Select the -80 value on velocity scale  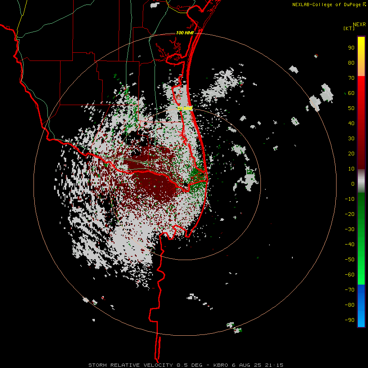pyautogui.click(x=350, y=305)
